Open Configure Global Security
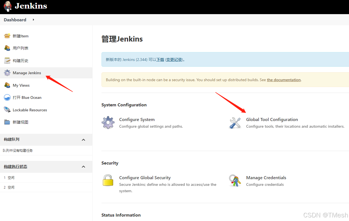 [145, 178]
